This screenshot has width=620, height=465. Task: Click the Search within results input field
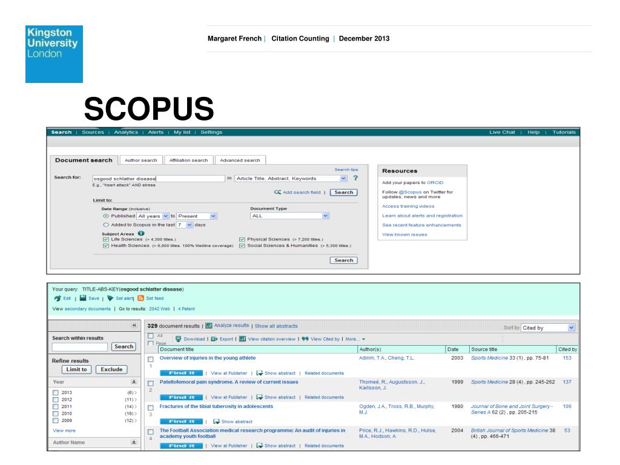(80, 347)
